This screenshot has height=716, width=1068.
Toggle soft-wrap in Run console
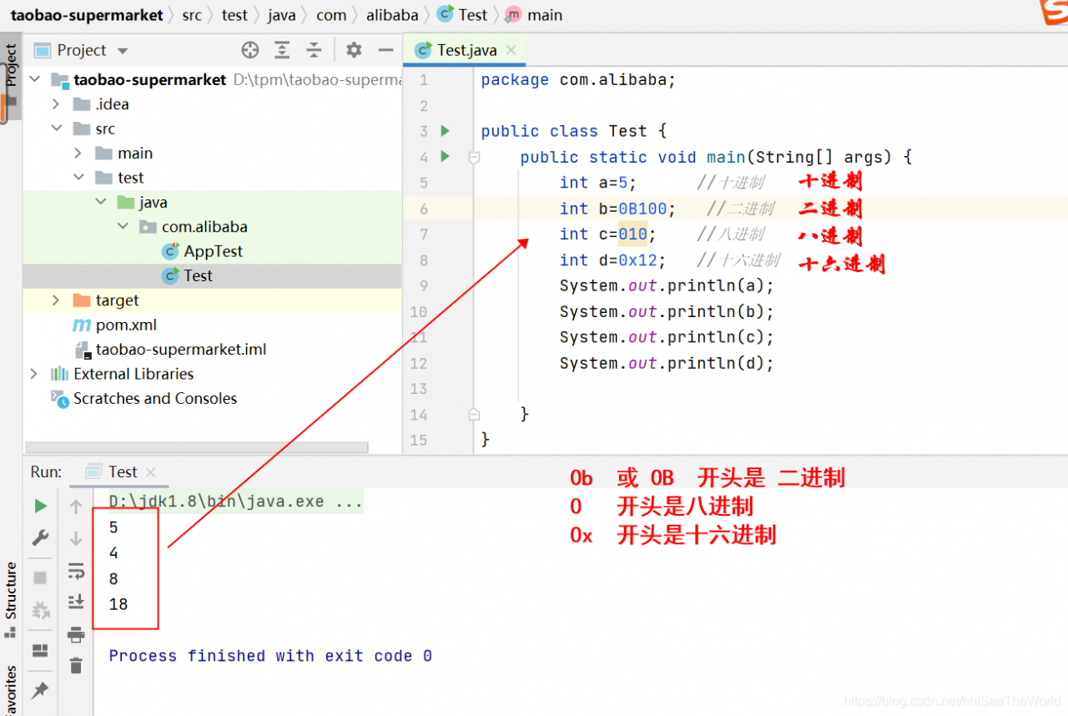(x=76, y=571)
